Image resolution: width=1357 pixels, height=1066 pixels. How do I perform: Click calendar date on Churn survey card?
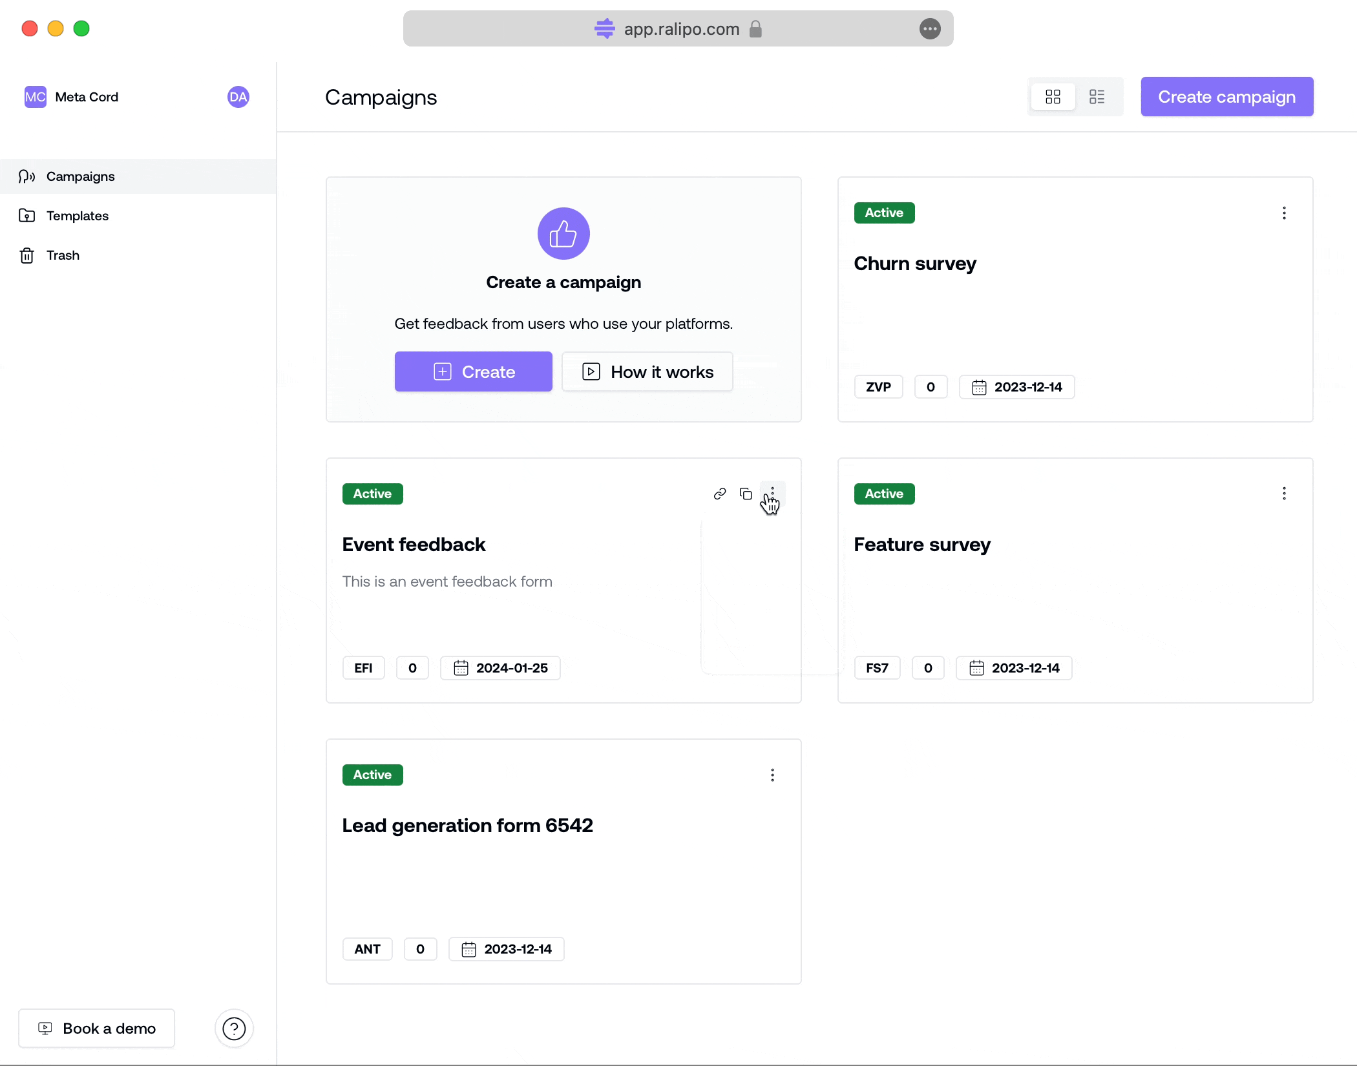tap(1016, 387)
